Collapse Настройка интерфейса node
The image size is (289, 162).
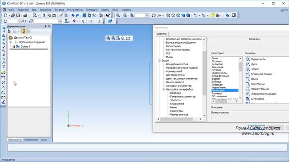pyautogui.click(x=163, y=89)
